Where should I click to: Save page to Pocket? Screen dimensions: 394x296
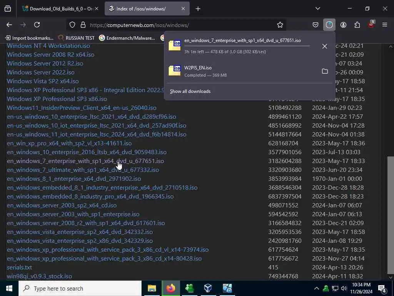[316, 25]
